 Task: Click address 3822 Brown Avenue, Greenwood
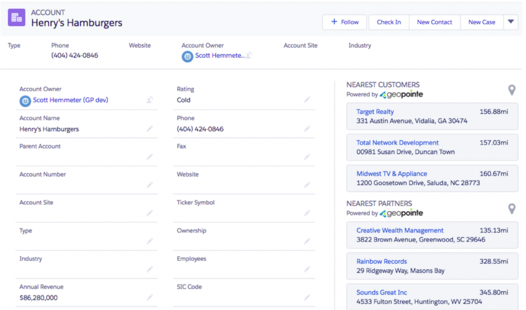421,240
